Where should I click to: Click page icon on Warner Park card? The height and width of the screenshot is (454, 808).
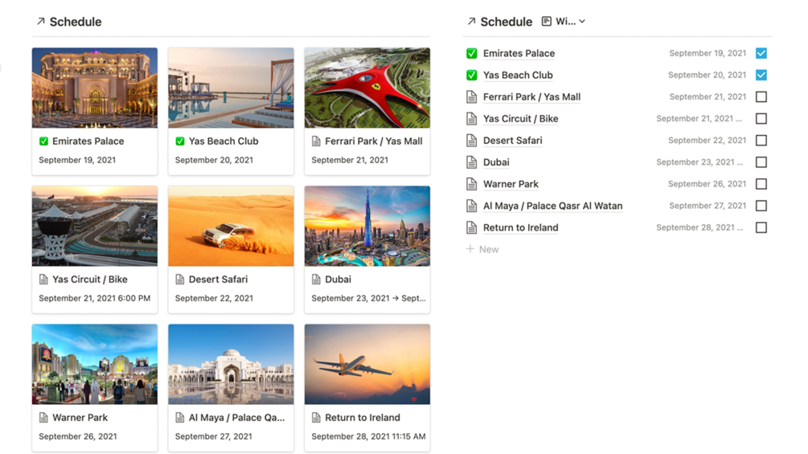[x=43, y=418]
